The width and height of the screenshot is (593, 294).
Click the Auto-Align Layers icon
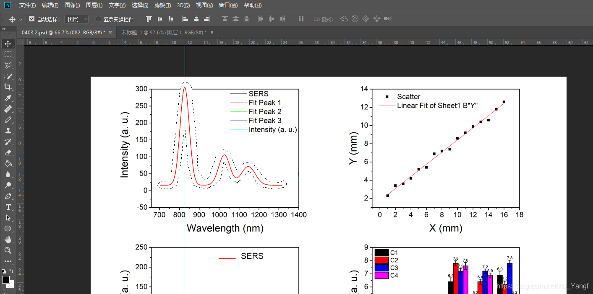click(x=301, y=19)
